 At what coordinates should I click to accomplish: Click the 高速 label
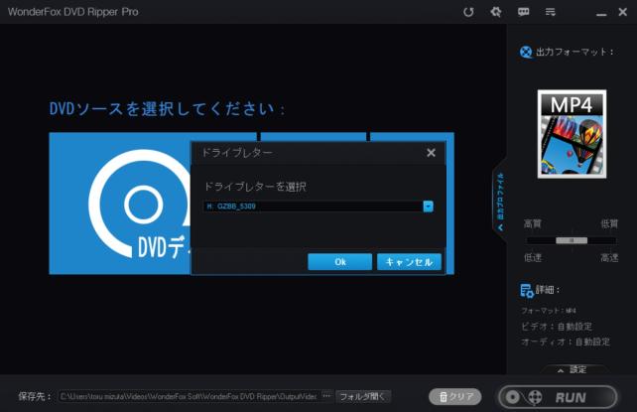point(609,257)
